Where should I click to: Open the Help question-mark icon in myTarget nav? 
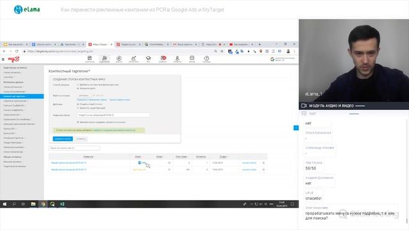click(206, 59)
